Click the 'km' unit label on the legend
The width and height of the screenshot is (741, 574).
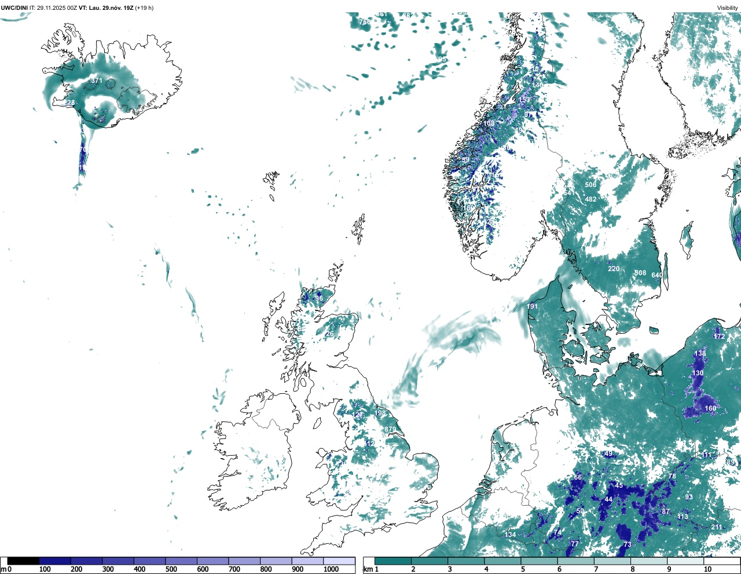click(x=368, y=569)
